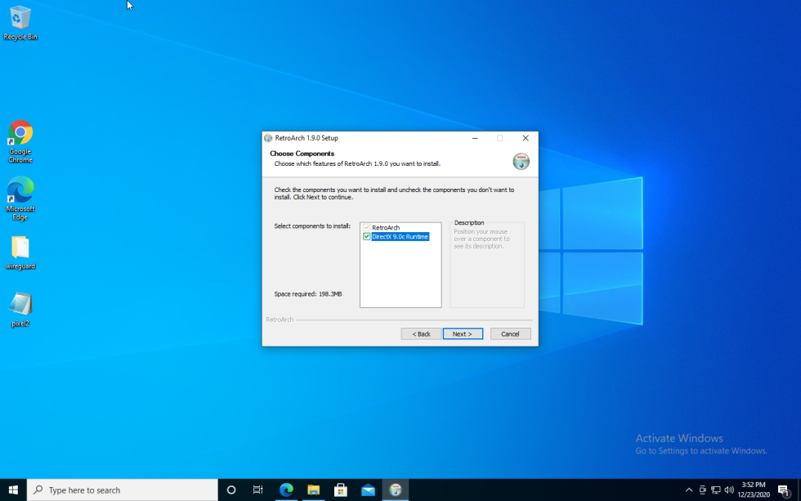Click the taskbar search field
Viewport: 801px width, 501px height.
coord(123,490)
